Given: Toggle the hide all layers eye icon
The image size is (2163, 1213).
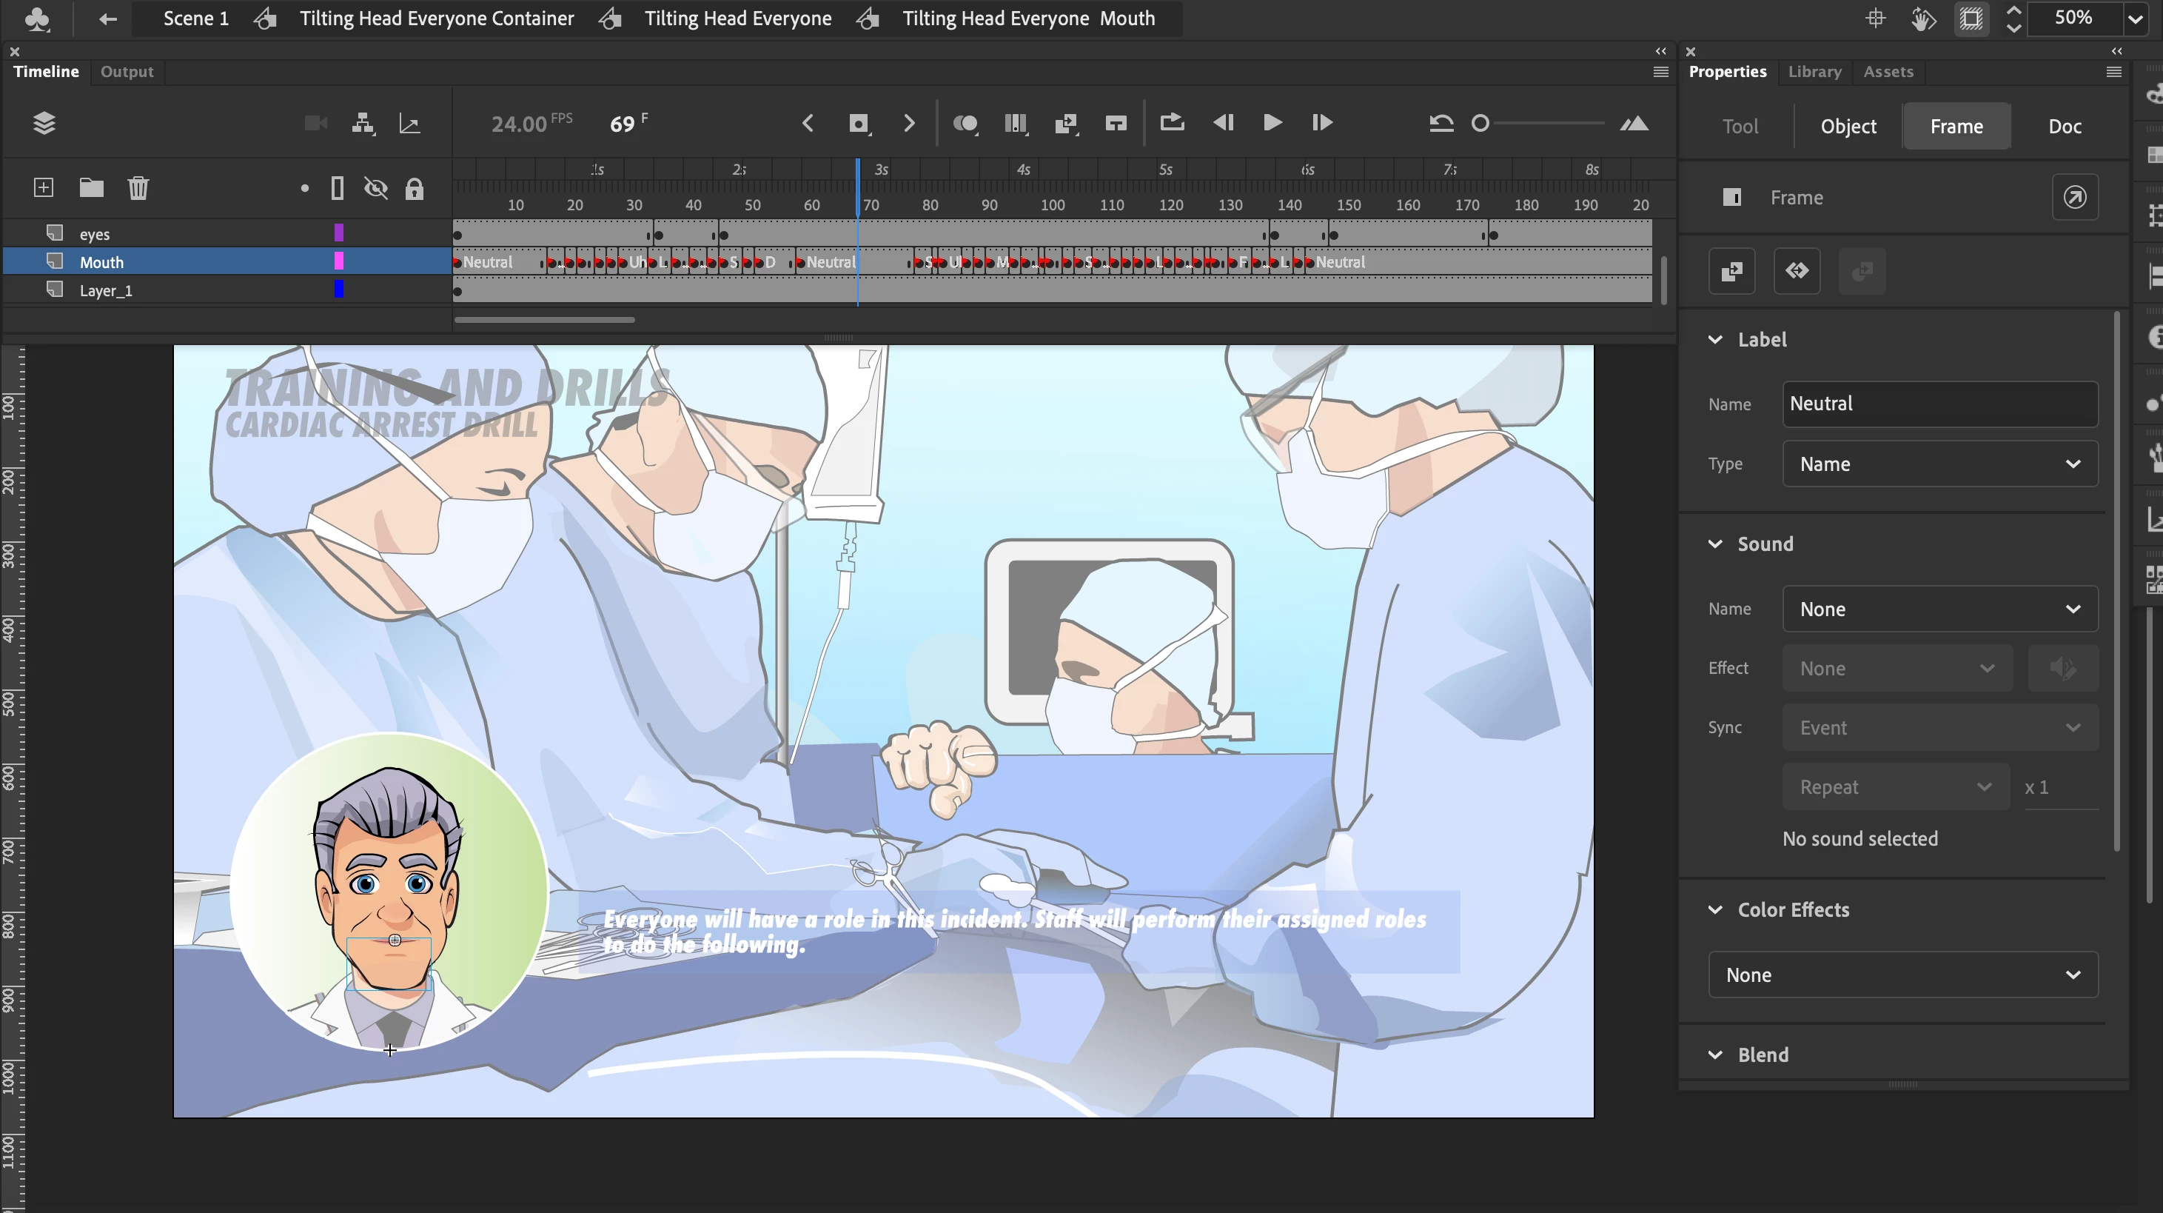Looking at the screenshot, I should coord(375,188).
